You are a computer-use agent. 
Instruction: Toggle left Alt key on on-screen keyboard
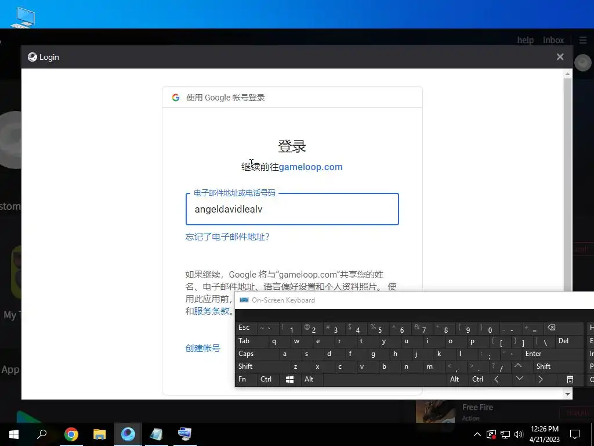tap(312, 379)
